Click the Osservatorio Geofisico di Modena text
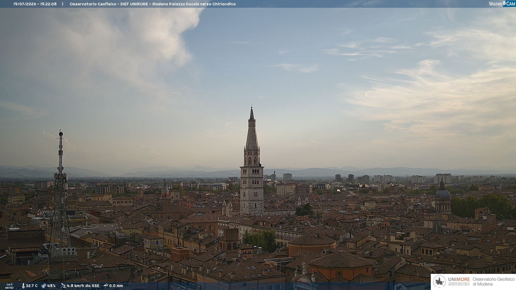516x290 pixels. [x=494, y=282]
